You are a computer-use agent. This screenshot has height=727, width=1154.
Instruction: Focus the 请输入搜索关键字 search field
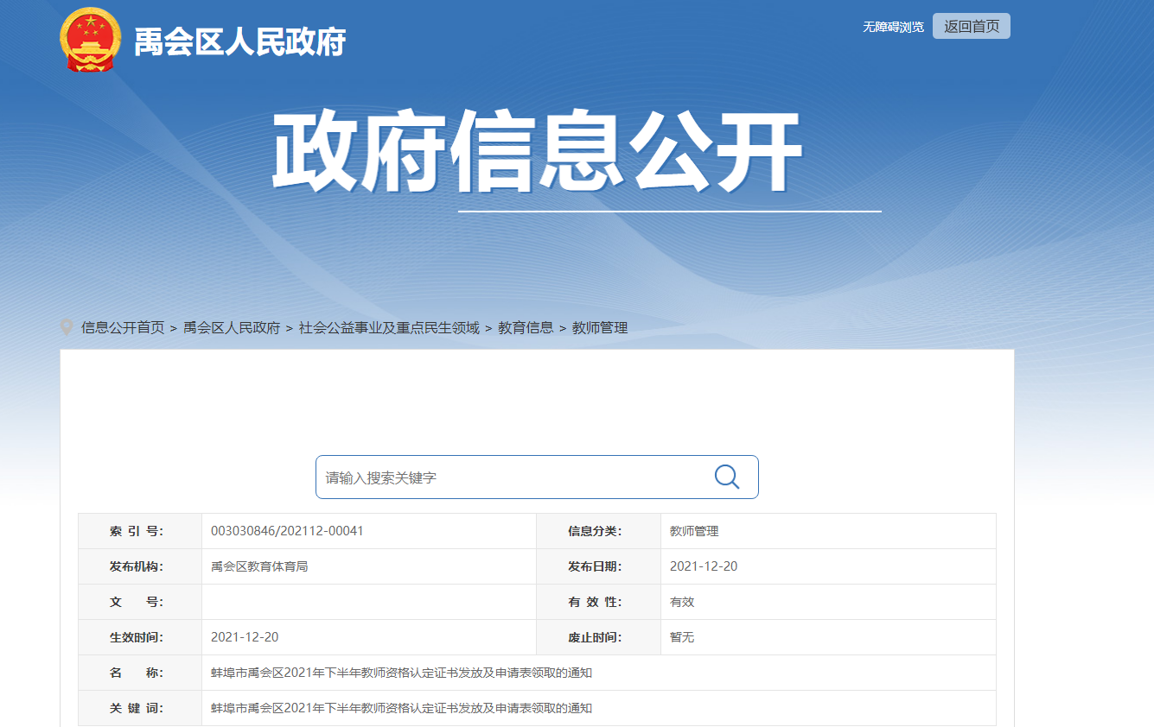pos(510,477)
